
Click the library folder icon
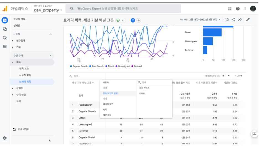point(14,129)
